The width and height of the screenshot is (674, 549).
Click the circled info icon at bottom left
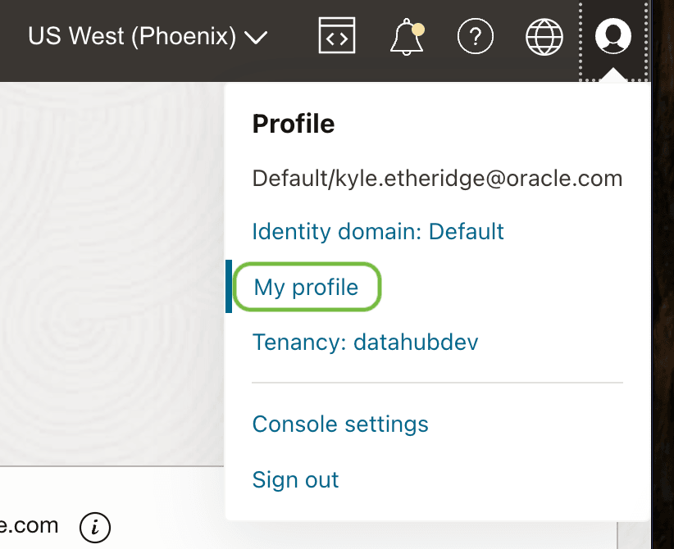95,527
